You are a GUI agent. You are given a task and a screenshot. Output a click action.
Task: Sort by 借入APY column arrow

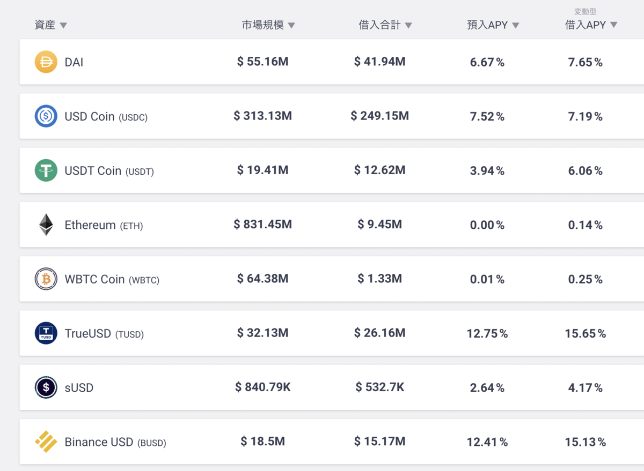click(614, 25)
